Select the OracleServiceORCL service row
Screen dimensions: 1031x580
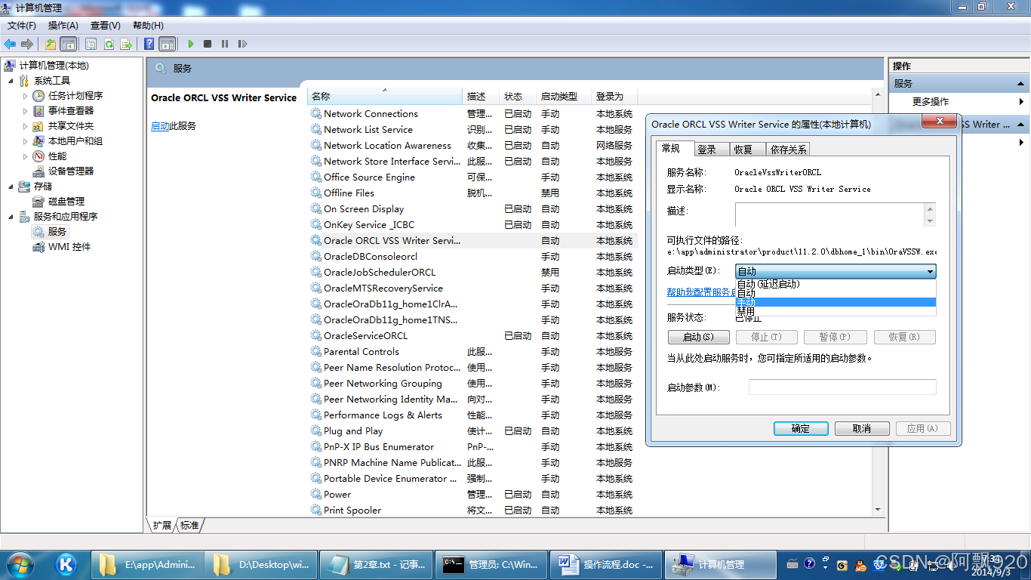click(471, 336)
